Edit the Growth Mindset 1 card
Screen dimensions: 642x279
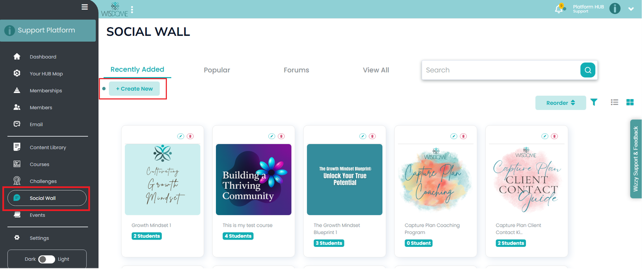pos(181,136)
